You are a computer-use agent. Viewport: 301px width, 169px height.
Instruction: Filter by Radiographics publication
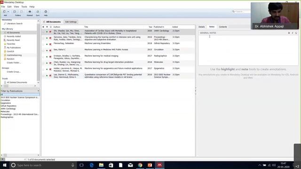coord(7,117)
